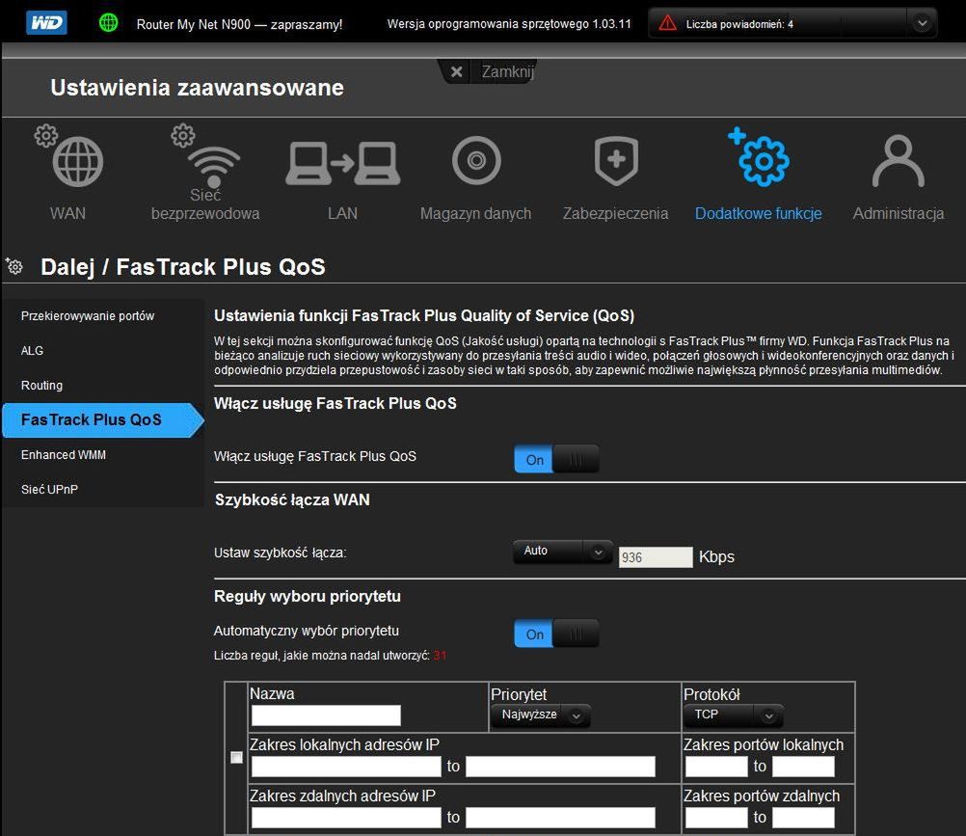Click the local IP range start field
Viewport: 966px width, 836px height.
[x=346, y=767]
